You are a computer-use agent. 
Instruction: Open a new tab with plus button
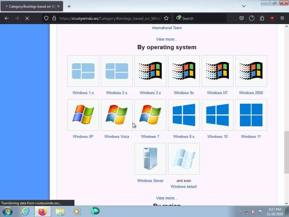(x=69, y=6)
